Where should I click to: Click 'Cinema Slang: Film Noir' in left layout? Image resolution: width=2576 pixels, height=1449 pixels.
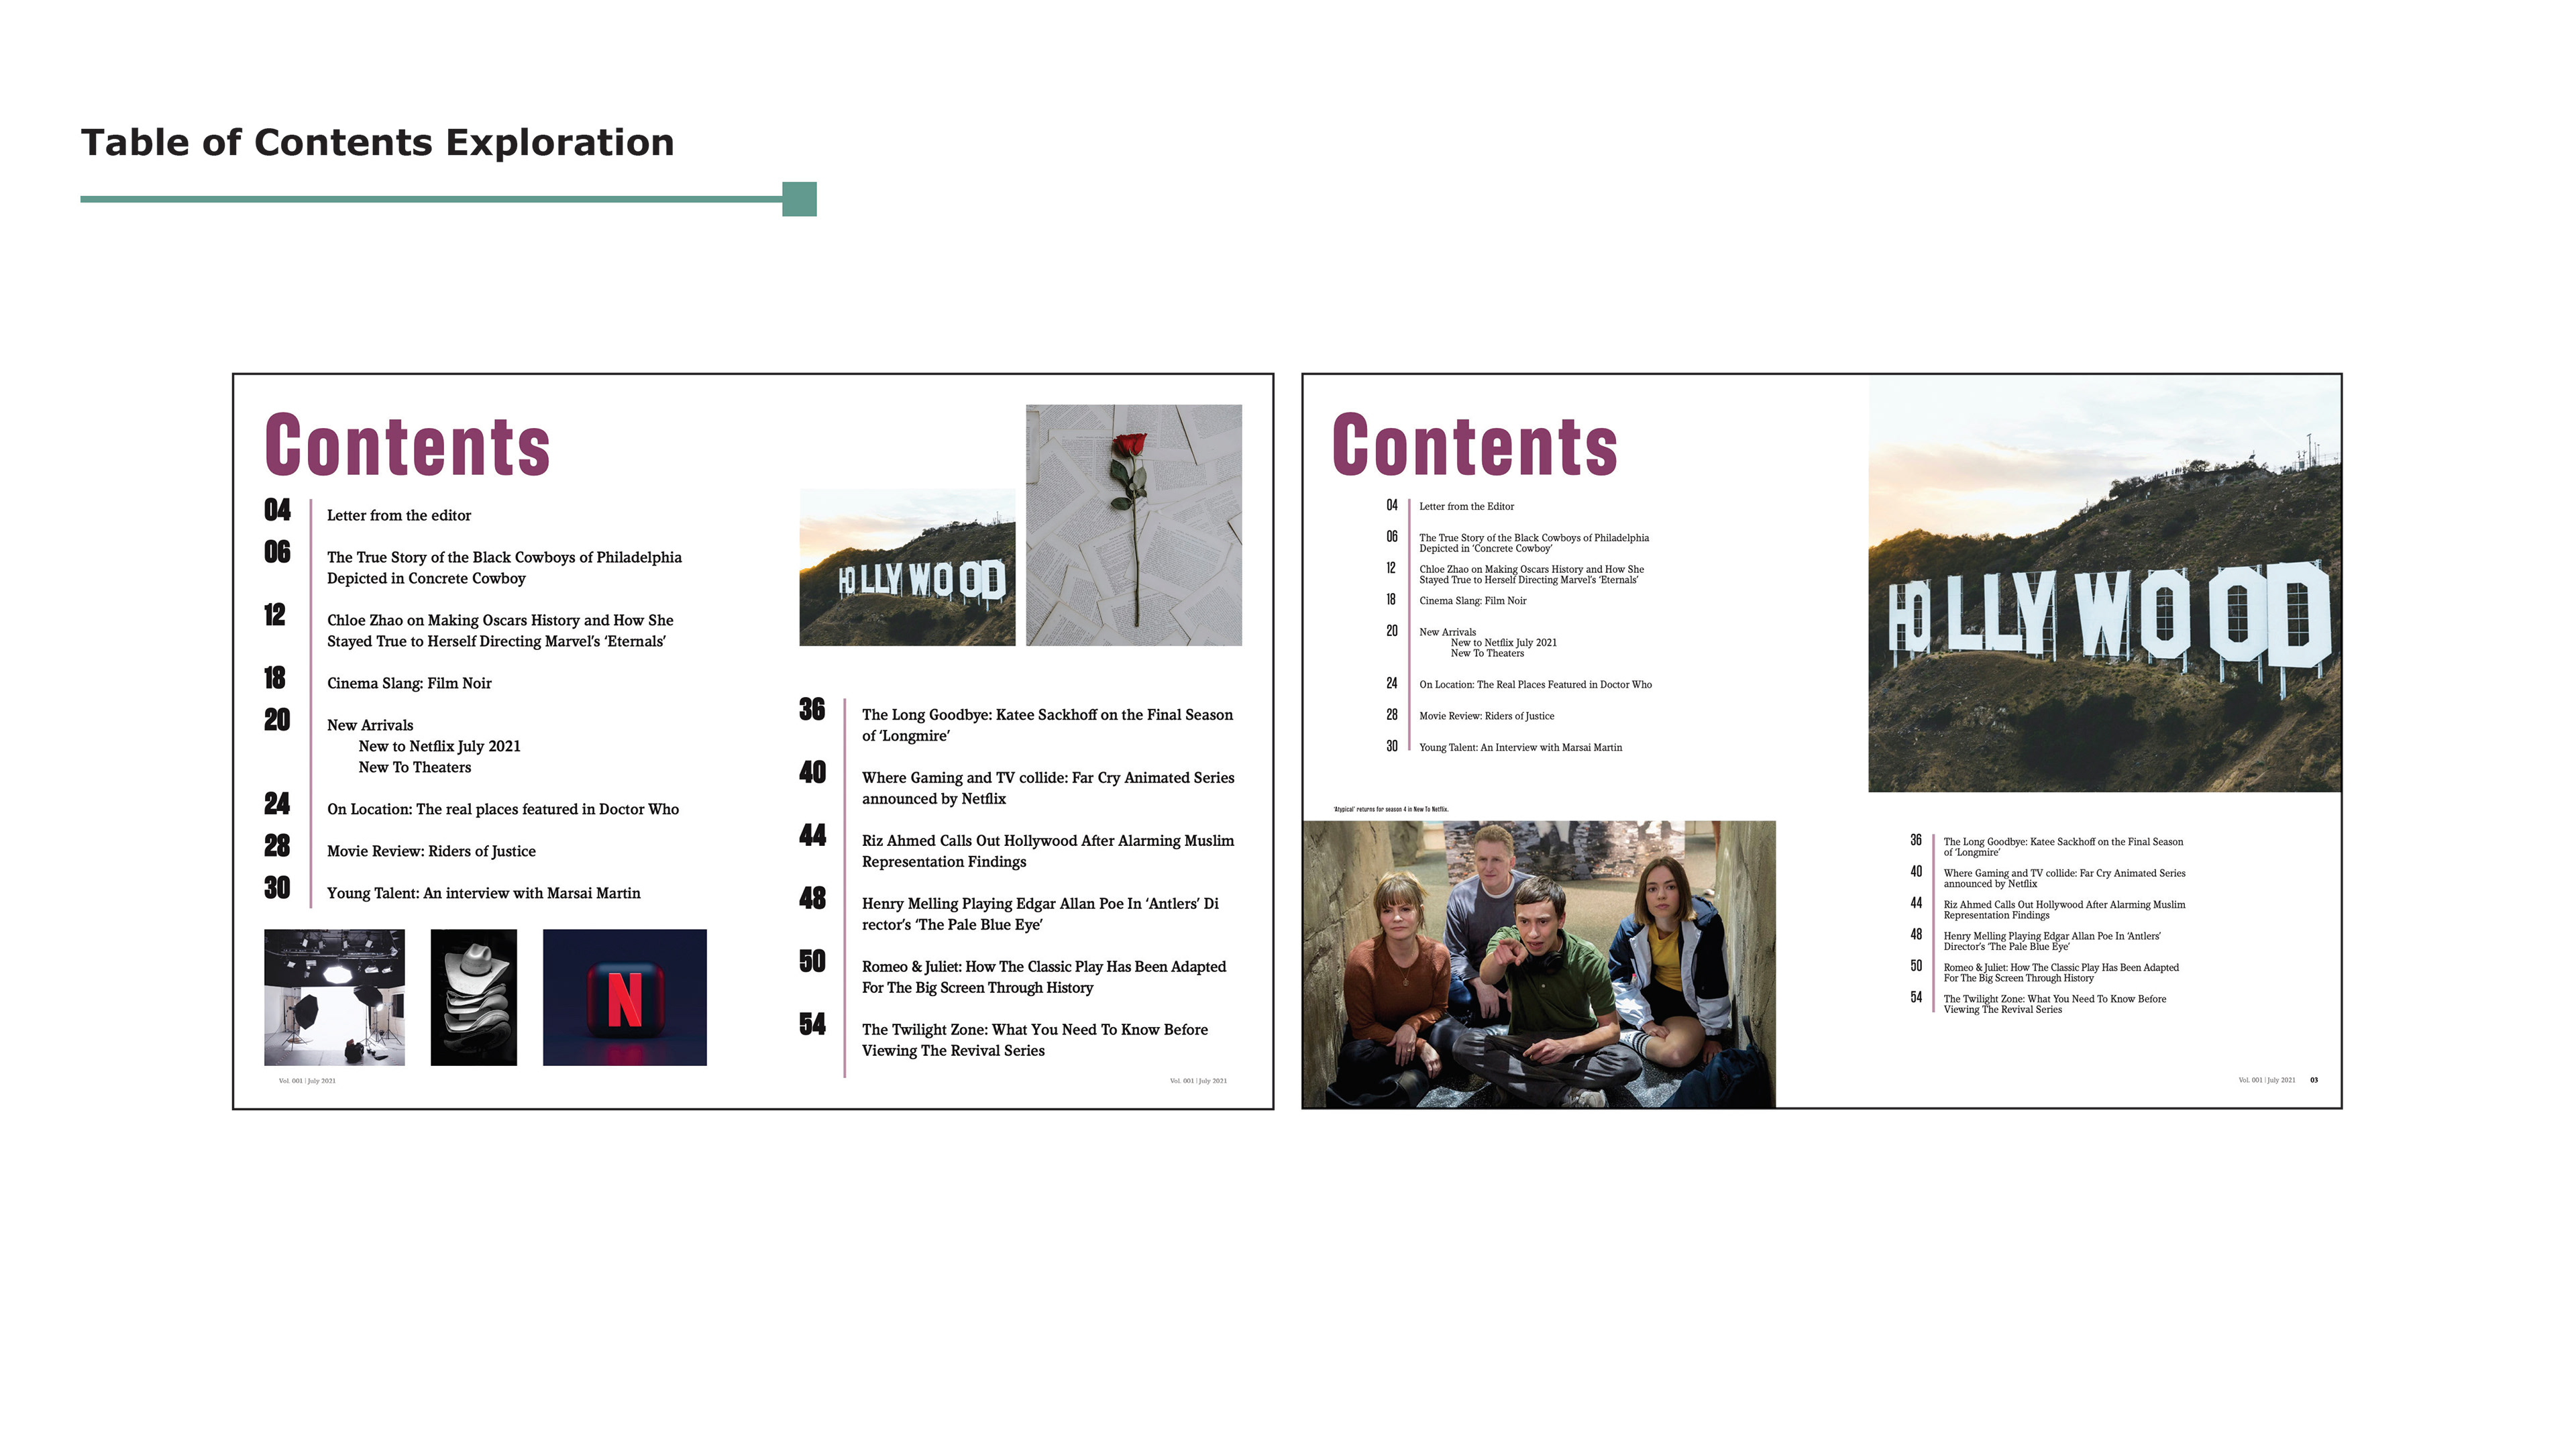[409, 684]
